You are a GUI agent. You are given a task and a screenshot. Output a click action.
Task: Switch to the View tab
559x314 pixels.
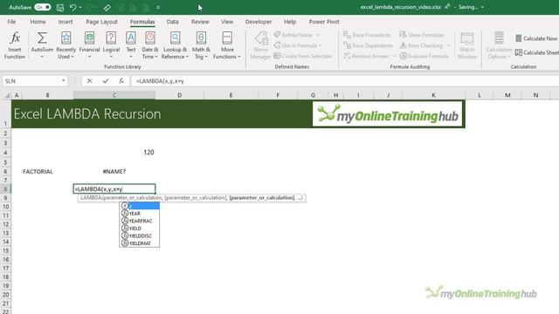pos(227,22)
